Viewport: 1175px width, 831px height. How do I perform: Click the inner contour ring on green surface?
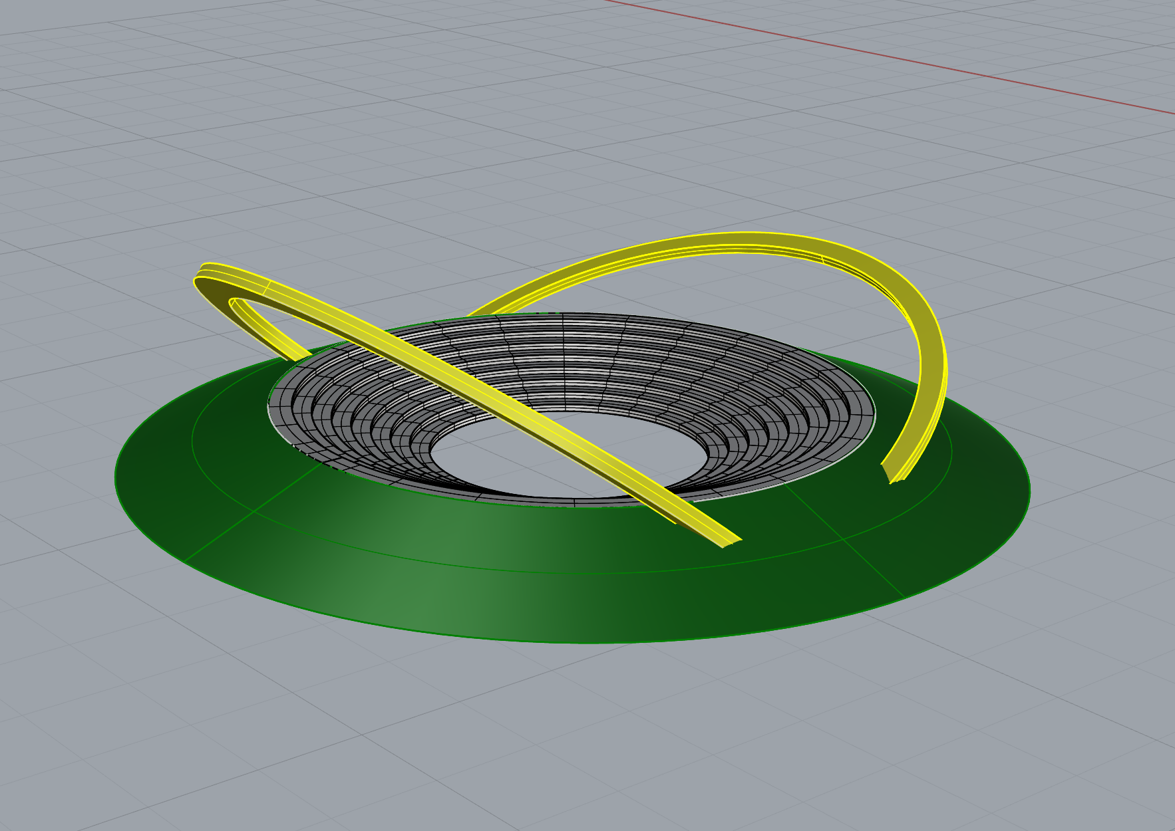pos(532,571)
